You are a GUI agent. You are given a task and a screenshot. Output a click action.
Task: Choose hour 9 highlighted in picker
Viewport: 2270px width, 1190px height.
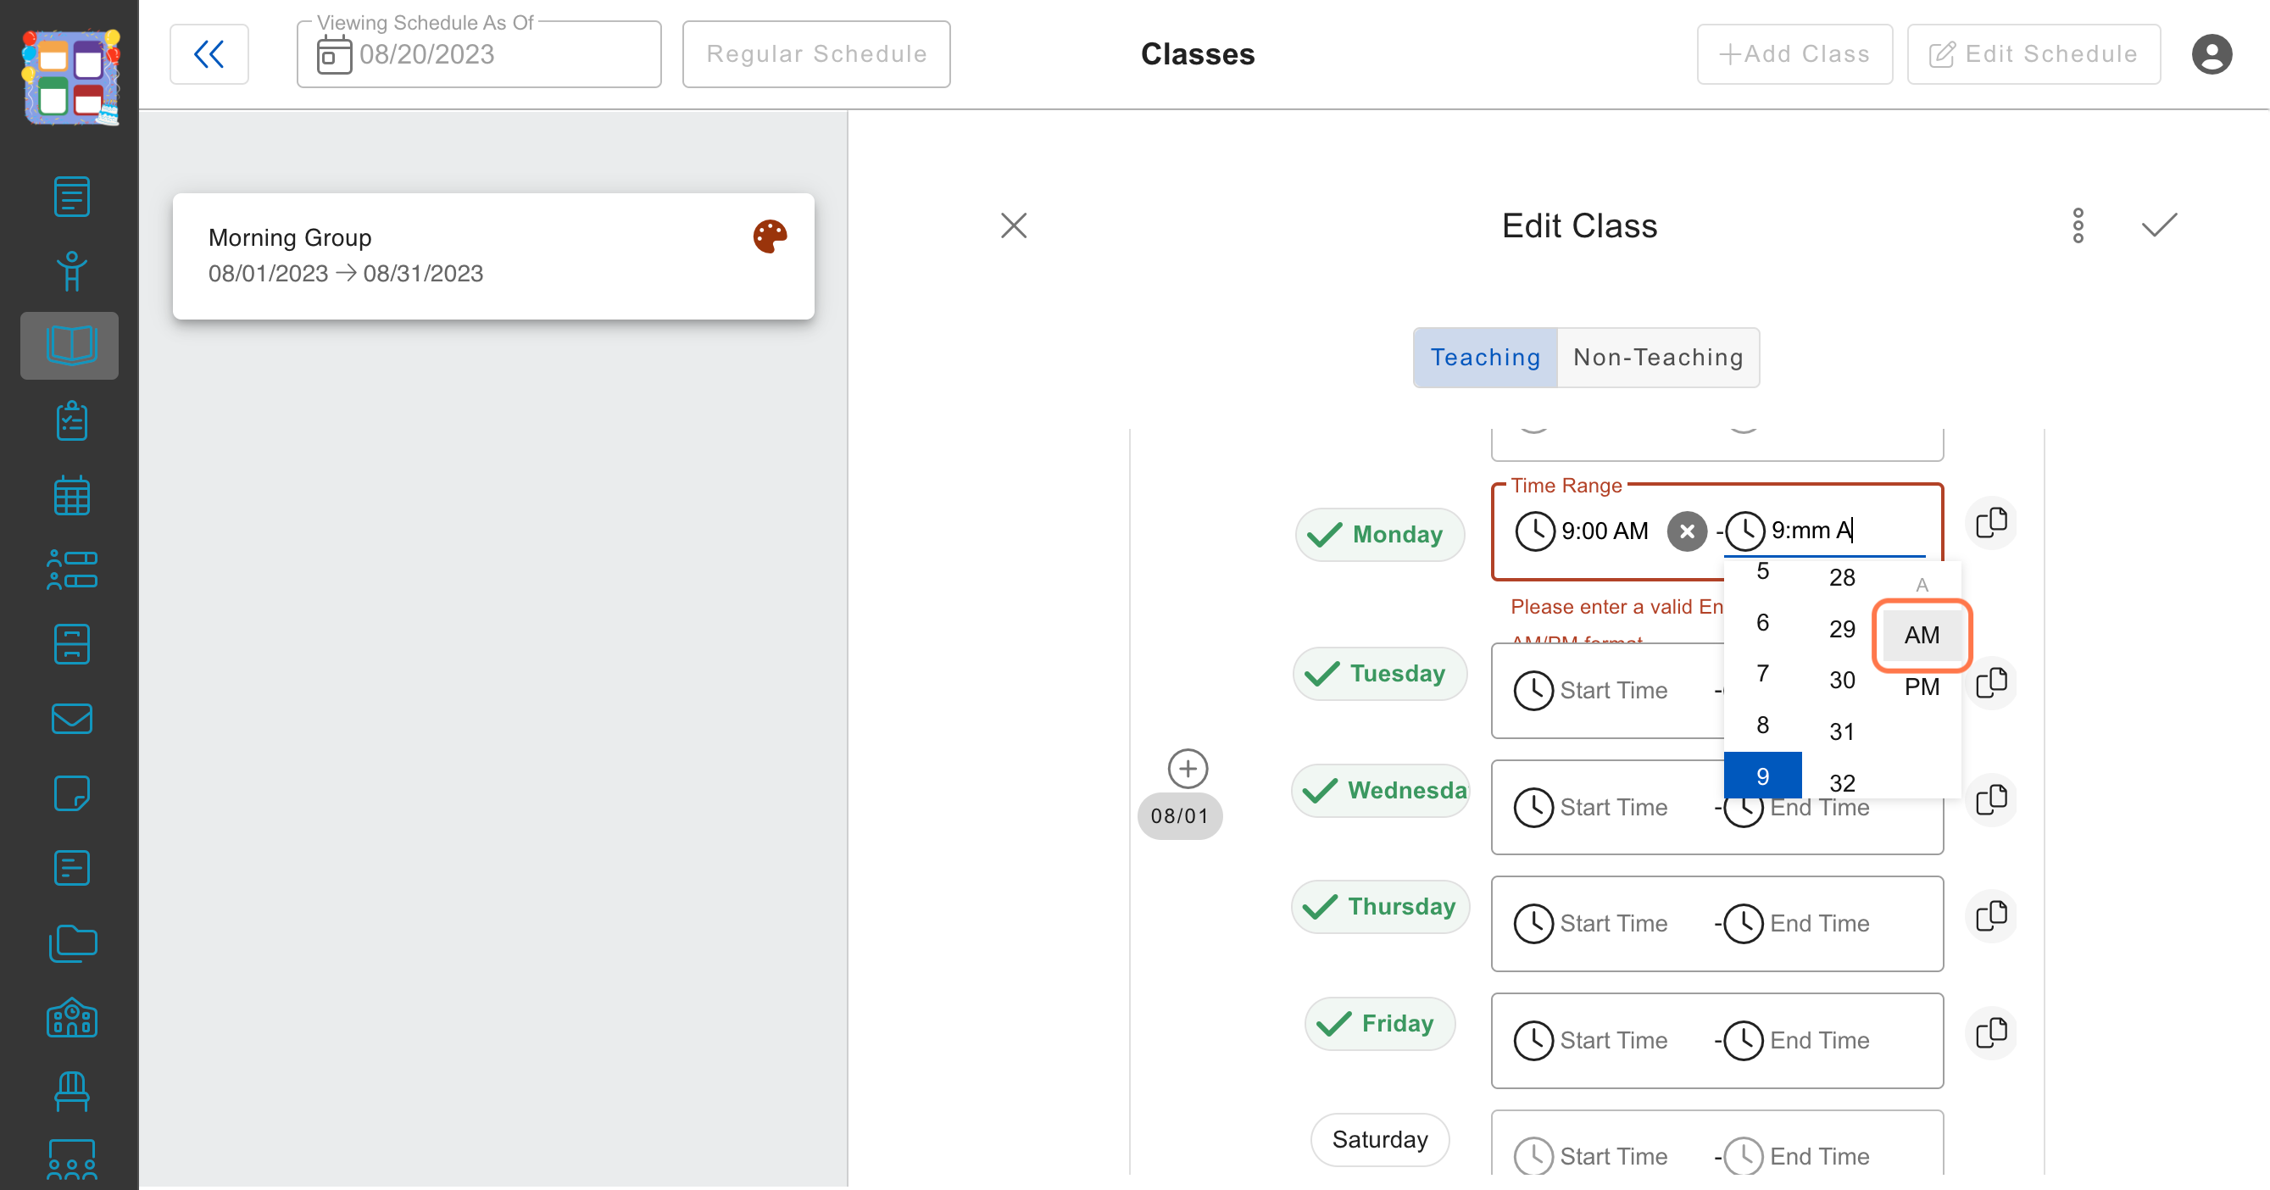pyautogui.click(x=1762, y=776)
